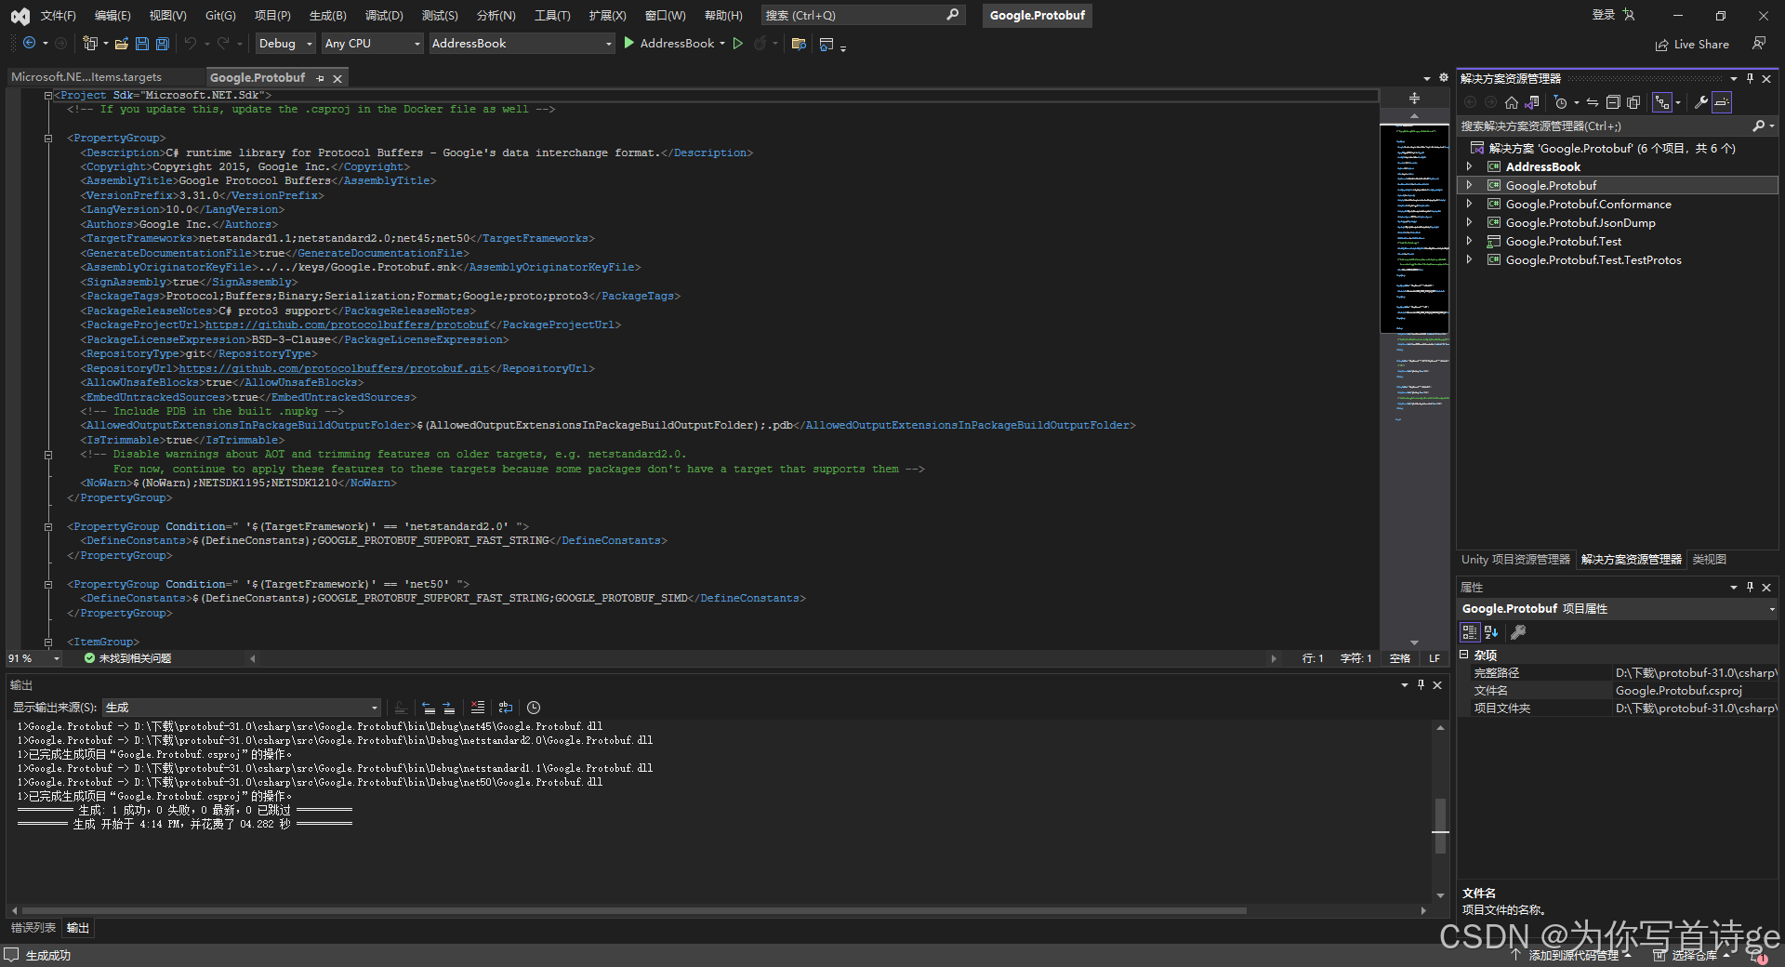
Task: Open the 文件(F) menu
Action: (58, 16)
